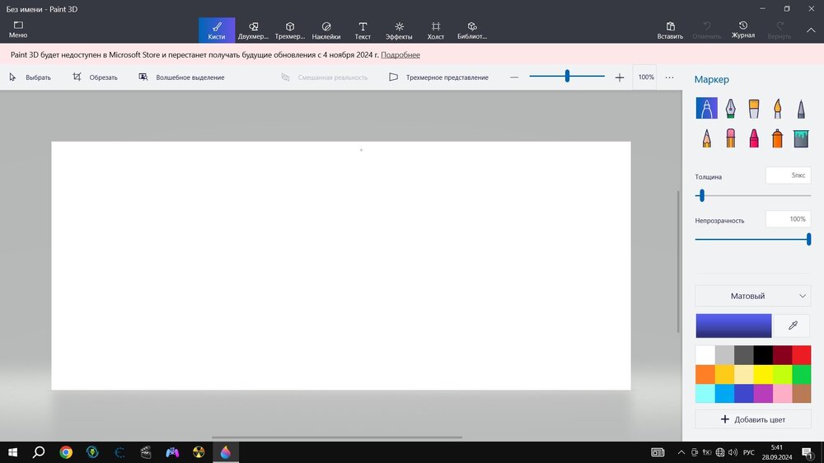Select the Eraser tool
The height and width of the screenshot is (463, 824).
tap(730, 138)
